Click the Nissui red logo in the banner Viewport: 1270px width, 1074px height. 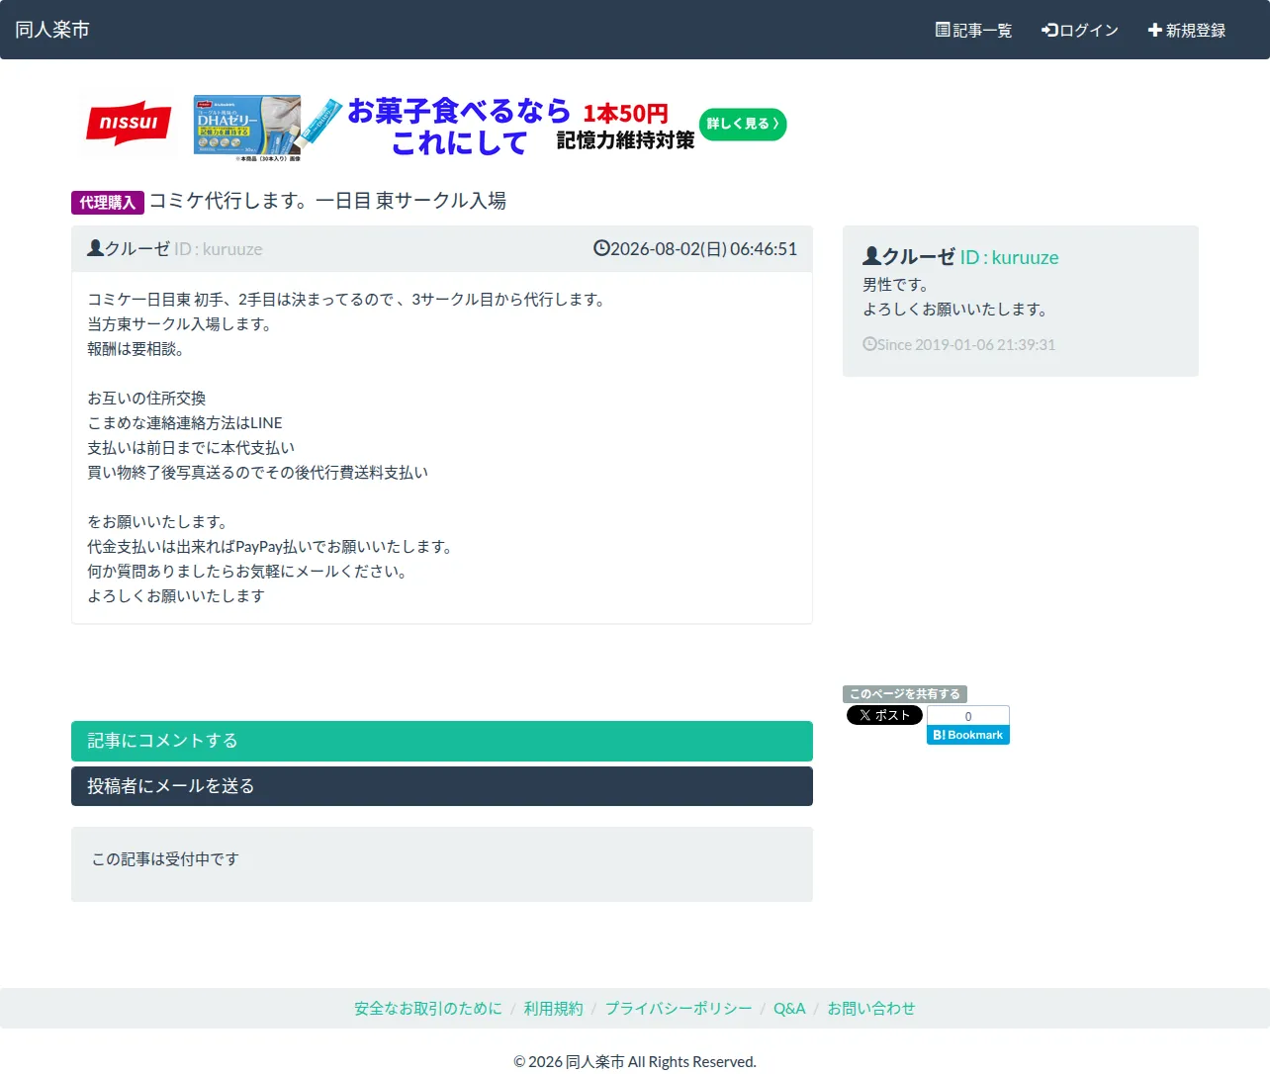coord(129,124)
